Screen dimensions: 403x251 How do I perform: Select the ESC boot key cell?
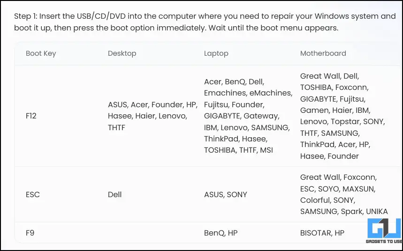point(33,194)
